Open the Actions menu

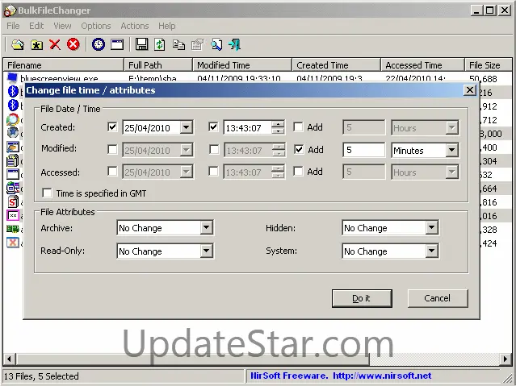click(x=135, y=26)
